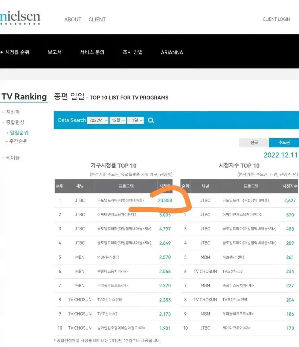Open 조사 방법 navigation item
Image resolution: width=299 pixels, height=347 pixels.
pos(132,52)
